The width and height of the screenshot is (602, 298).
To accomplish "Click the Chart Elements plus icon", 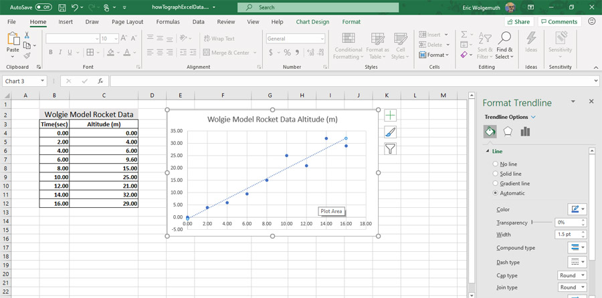I will 391,116.
